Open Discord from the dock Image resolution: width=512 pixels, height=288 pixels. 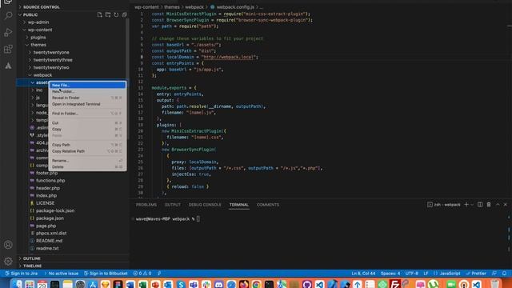click(218, 284)
